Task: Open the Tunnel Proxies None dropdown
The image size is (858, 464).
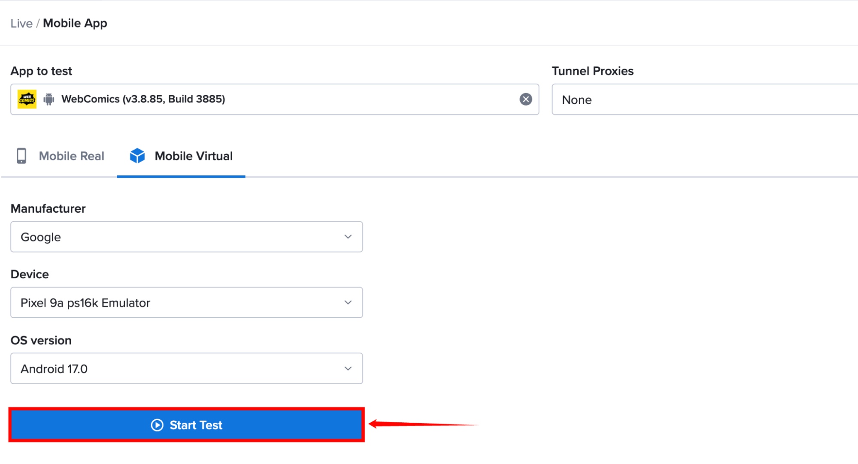Action: [x=705, y=99]
